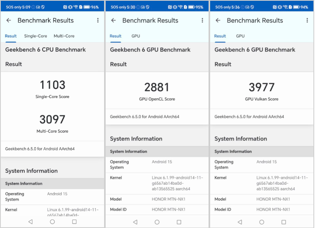
Task: Tap the 3097 Multi-Core score
Action: pyautogui.click(x=52, y=119)
